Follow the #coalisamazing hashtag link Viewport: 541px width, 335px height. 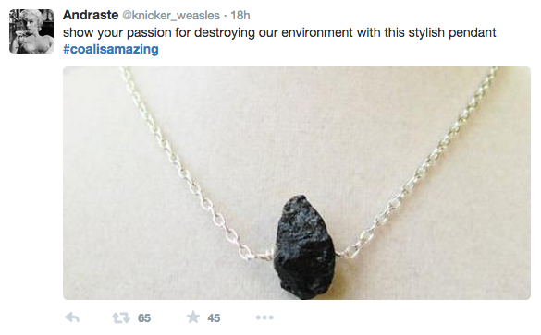pos(111,49)
